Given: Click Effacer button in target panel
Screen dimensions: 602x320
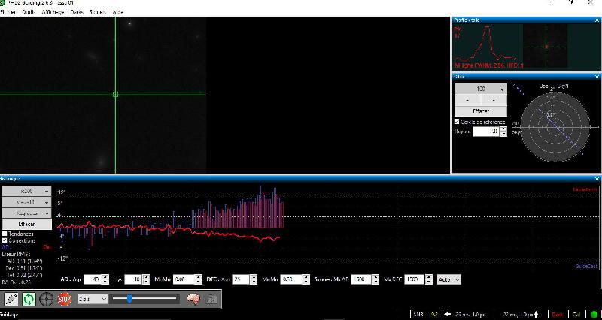Looking at the screenshot, I should [481, 111].
